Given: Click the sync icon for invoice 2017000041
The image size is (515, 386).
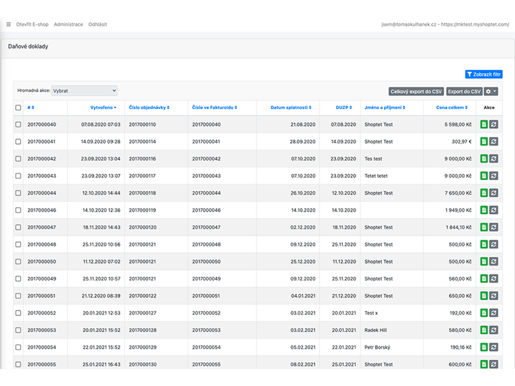Looking at the screenshot, I should (494, 142).
